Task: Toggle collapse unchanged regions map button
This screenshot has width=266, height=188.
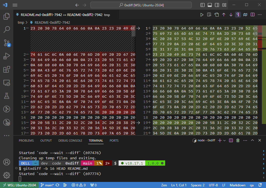Action: (245, 15)
